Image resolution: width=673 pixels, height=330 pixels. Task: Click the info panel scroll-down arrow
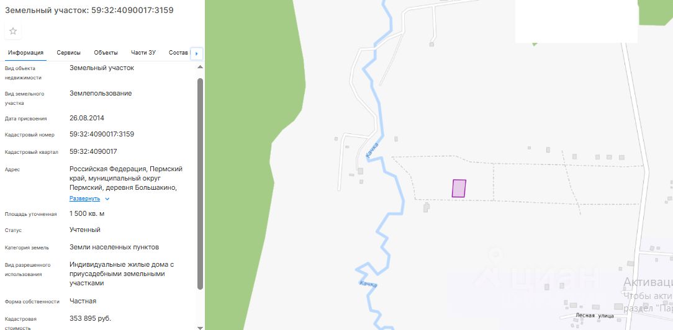coord(200,328)
